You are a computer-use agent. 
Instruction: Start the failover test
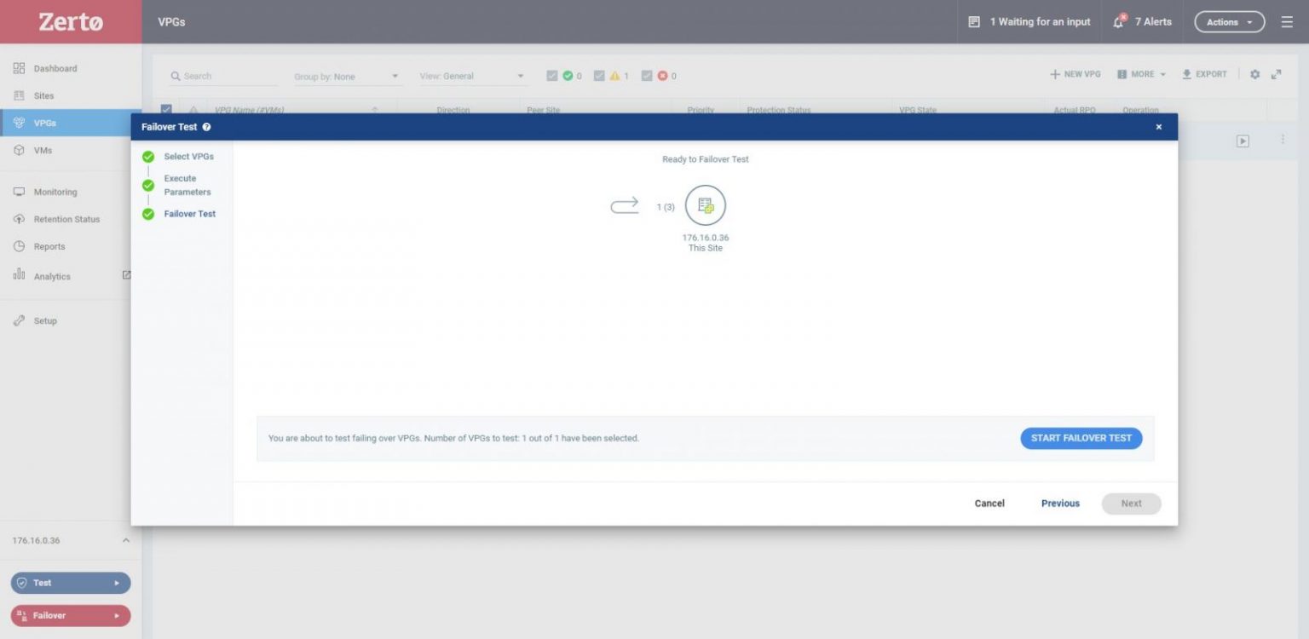pos(1081,438)
